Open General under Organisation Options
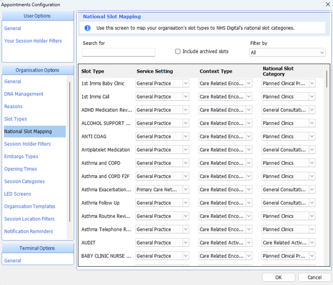The width and height of the screenshot is (333, 285). 13,82
